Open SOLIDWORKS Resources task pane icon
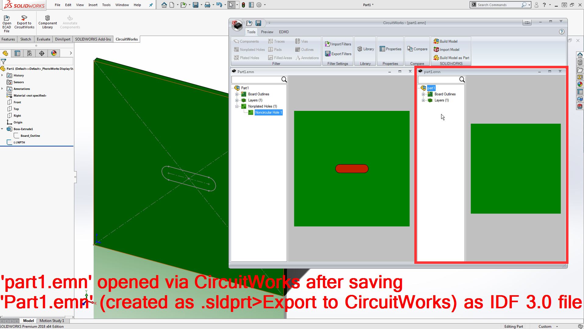 [x=580, y=55]
